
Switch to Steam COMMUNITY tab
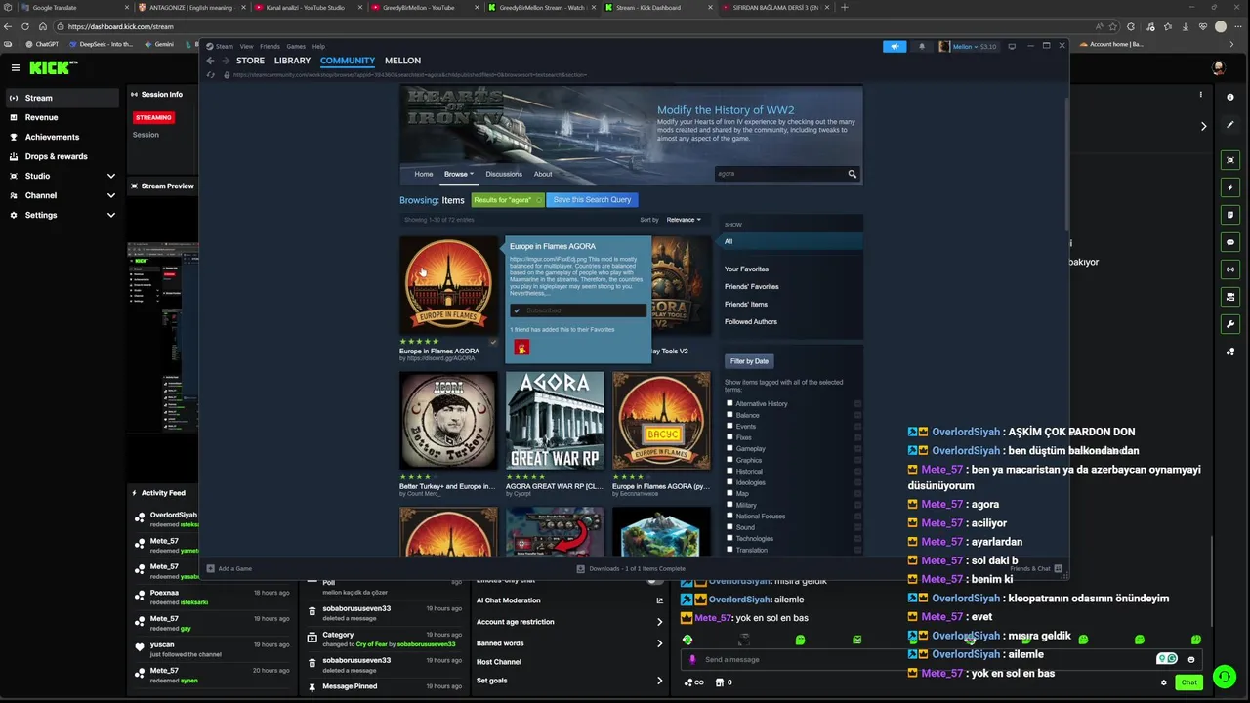coord(348,61)
